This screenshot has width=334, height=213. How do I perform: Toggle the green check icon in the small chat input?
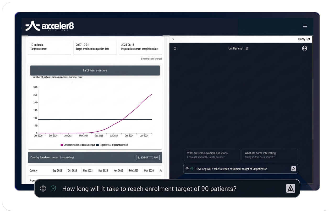point(192,169)
